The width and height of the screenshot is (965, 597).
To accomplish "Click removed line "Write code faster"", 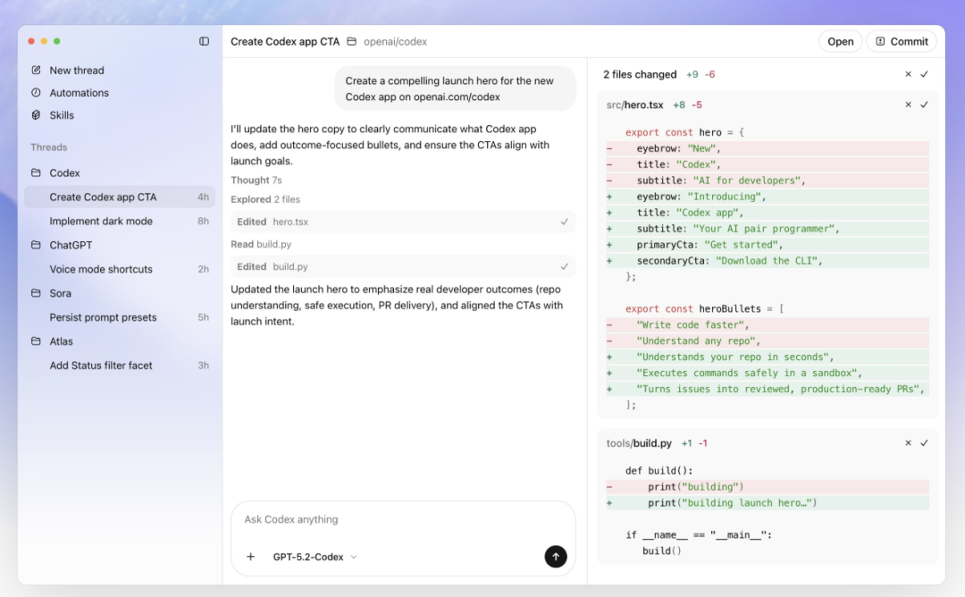I will (768, 324).
